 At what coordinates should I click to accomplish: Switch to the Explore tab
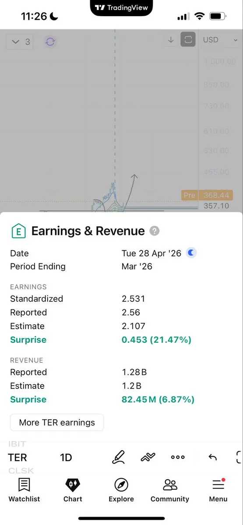point(121,490)
